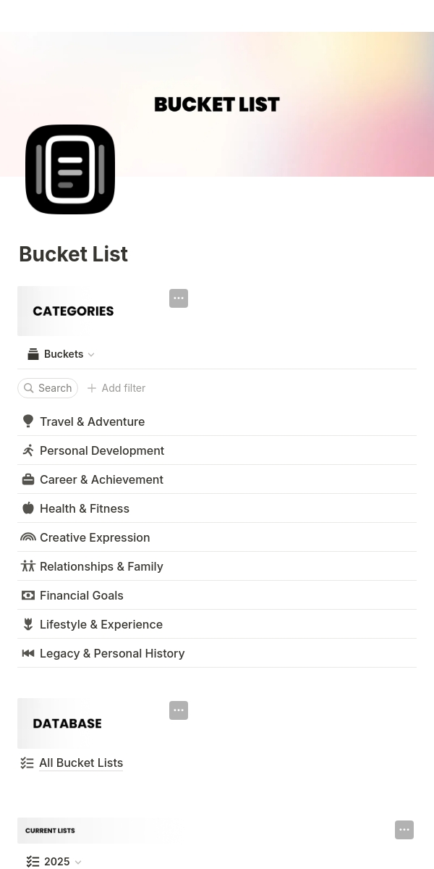Click the Search field in Buckets
This screenshot has height=869, width=434.
tap(48, 388)
